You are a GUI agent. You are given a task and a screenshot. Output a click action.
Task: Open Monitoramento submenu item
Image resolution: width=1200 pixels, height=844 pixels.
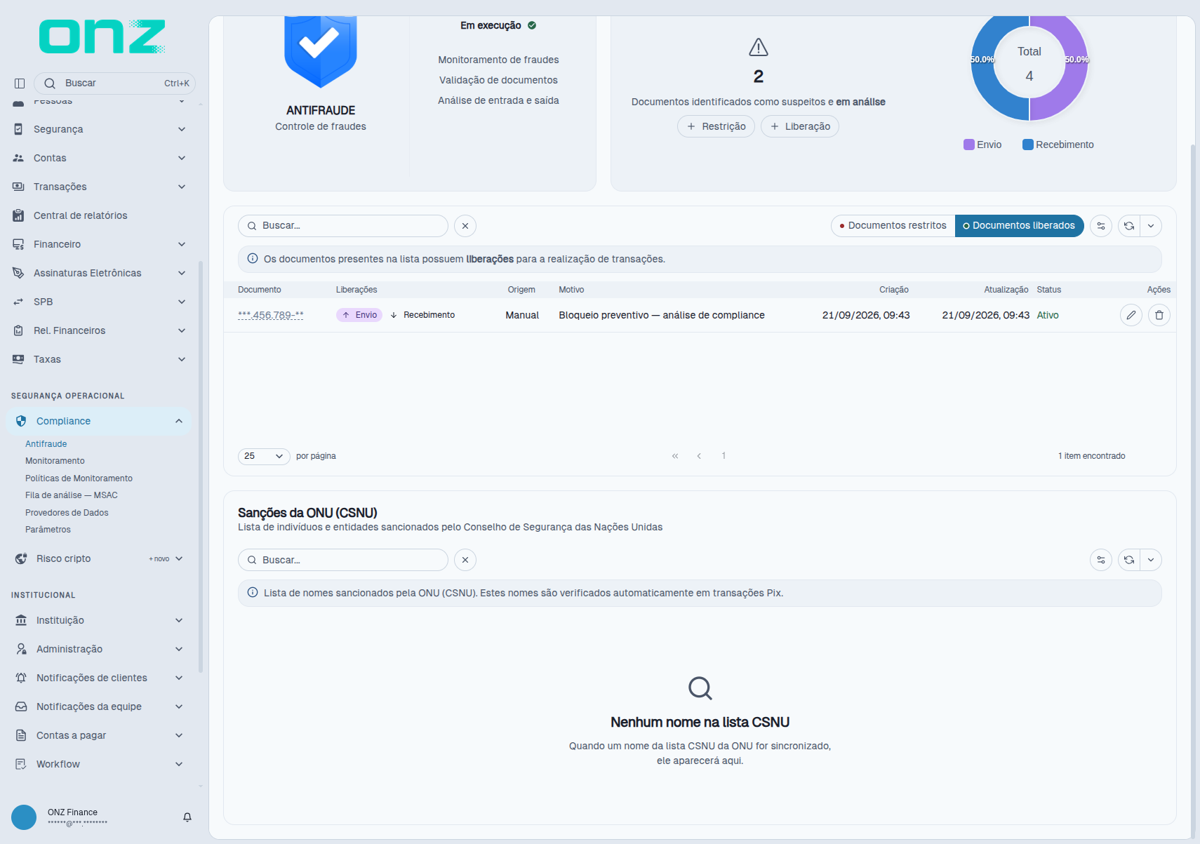[55, 461]
